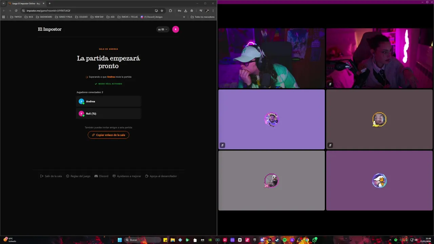Select the purple duck-avatar participant tile
The image size is (434, 244).
pyautogui.click(x=379, y=181)
